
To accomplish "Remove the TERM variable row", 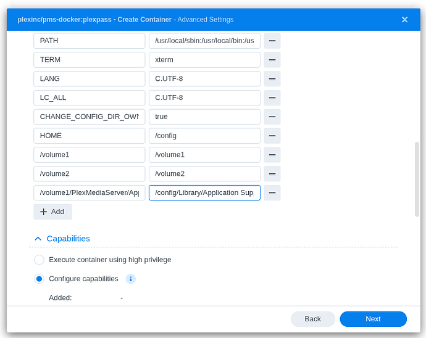I will 272,60.
